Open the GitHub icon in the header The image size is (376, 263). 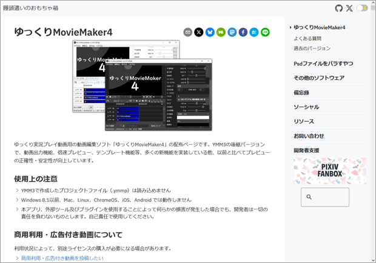pos(339,8)
